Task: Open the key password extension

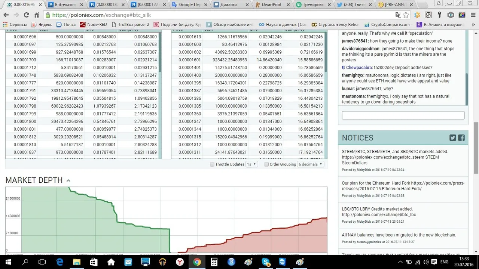Action: (x=440, y=15)
